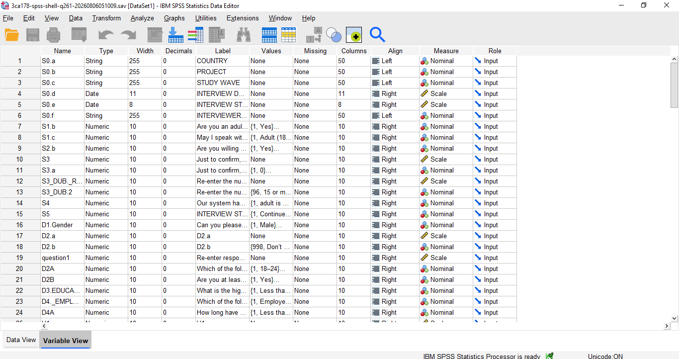Click the Save floppy disk icon
679x359 pixels.
click(33, 35)
